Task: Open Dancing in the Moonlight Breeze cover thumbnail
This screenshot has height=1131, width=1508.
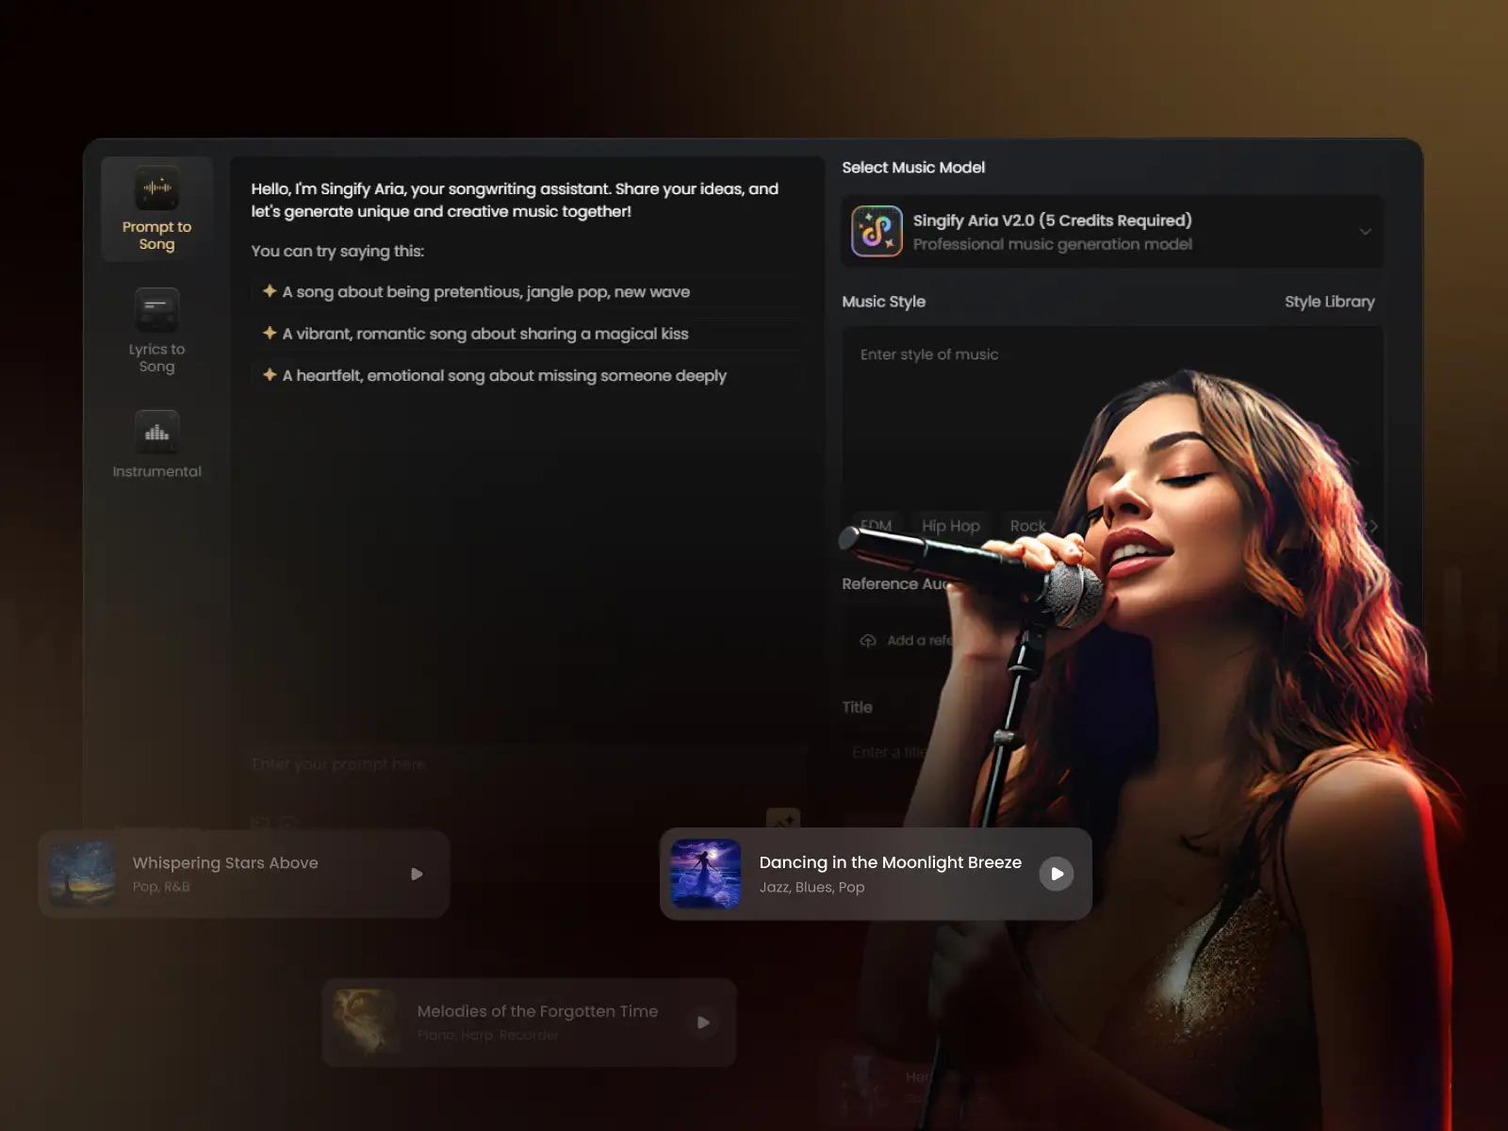Action: (705, 874)
